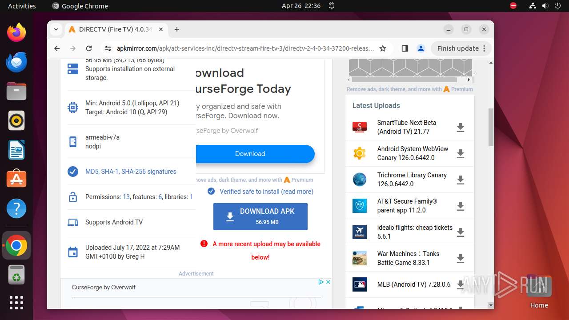Click page vertical scrollbar thumb
Image resolution: width=569 pixels, height=320 pixels.
point(491,127)
